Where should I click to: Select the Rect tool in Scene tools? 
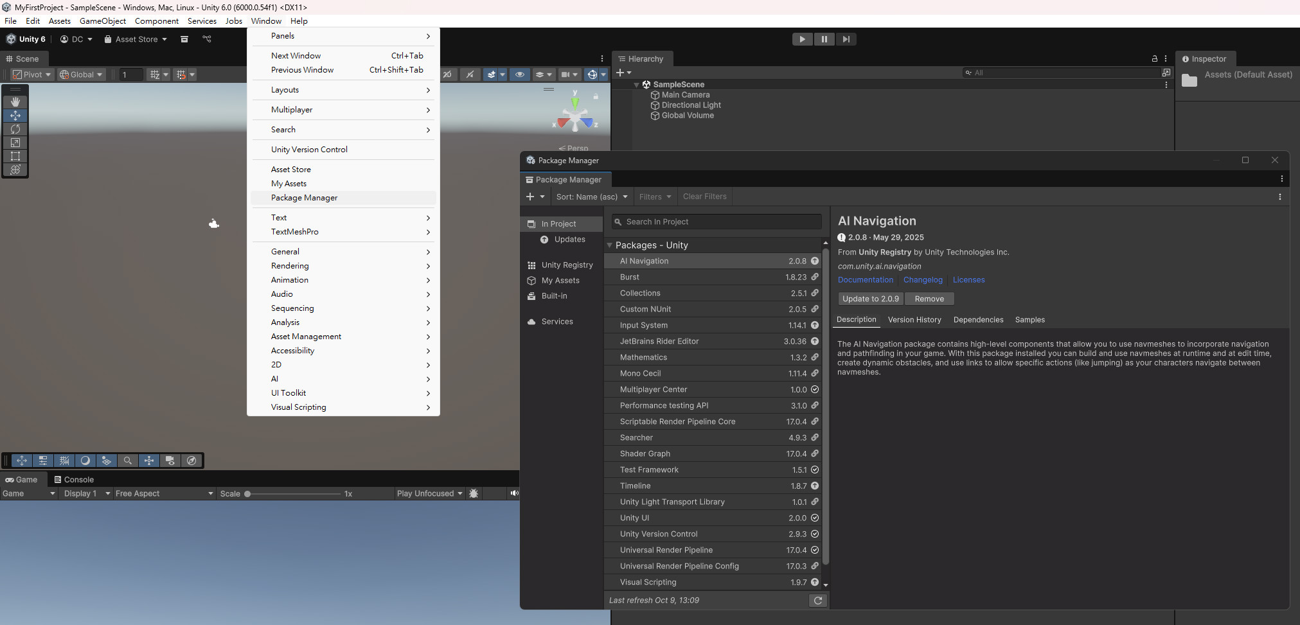coord(15,156)
